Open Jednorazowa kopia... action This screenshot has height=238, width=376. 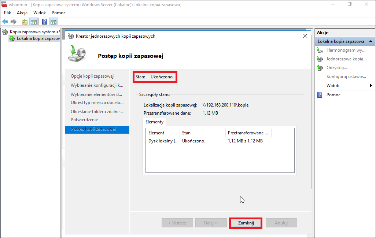pos(346,59)
